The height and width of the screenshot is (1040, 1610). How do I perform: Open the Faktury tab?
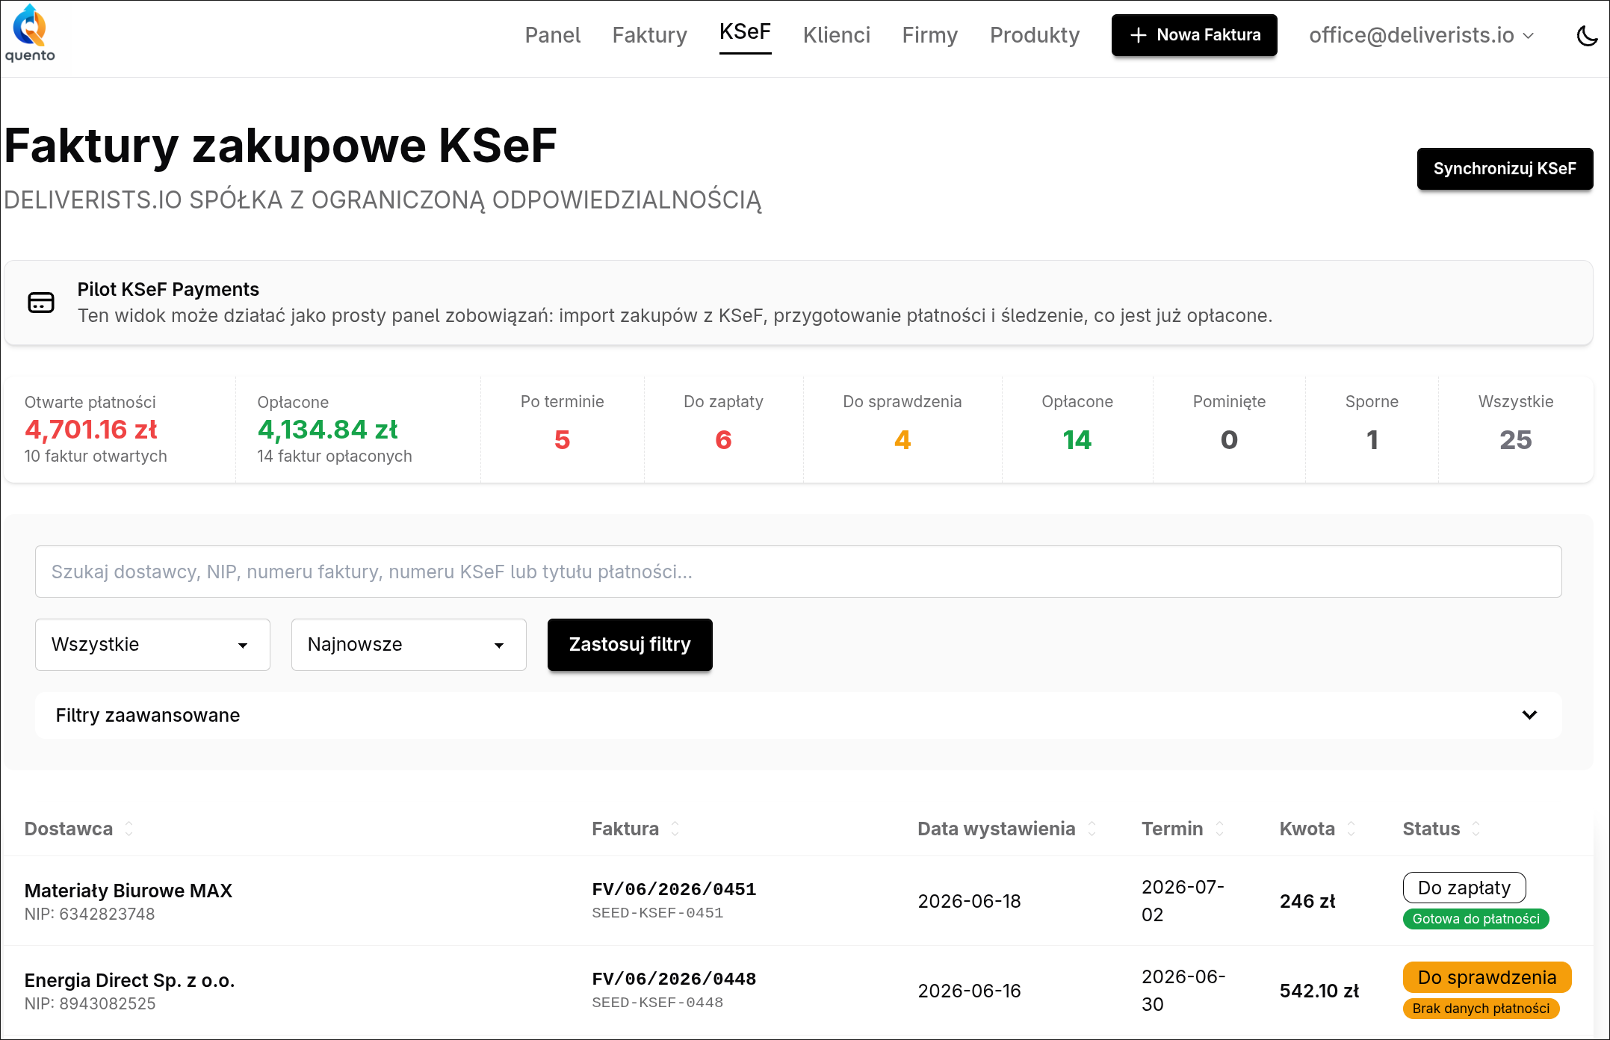649,35
